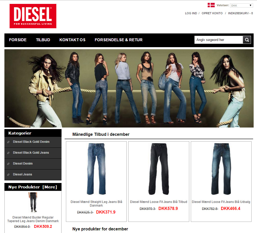Screen dimensions: 257x233
Task: Open the DKK currency dropdown
Action: (241, 5)
